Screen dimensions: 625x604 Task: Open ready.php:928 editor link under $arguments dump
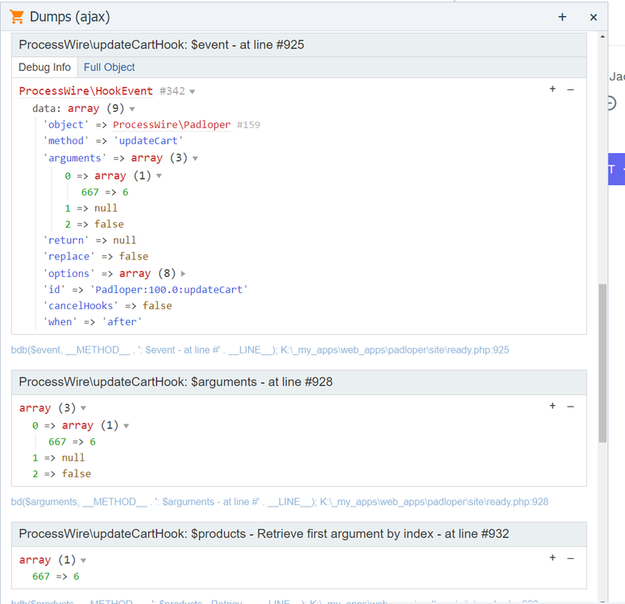(x=434, y=502)
